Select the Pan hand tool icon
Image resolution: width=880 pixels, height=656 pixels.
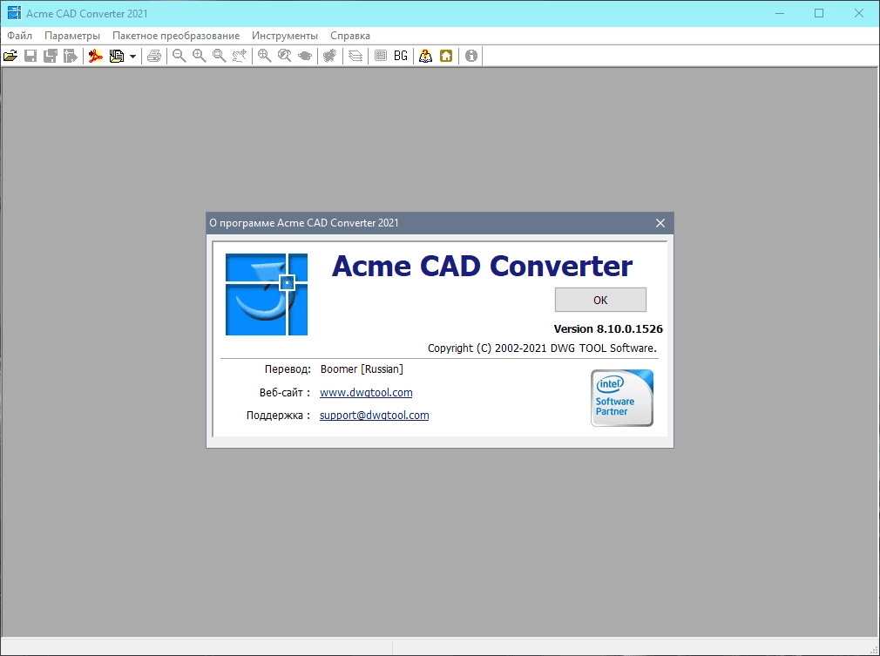coord(240,56)
